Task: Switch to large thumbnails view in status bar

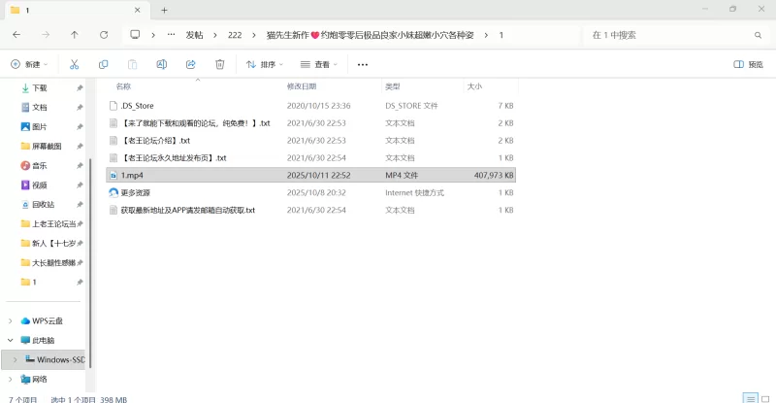Action: [x=764, y=398]
